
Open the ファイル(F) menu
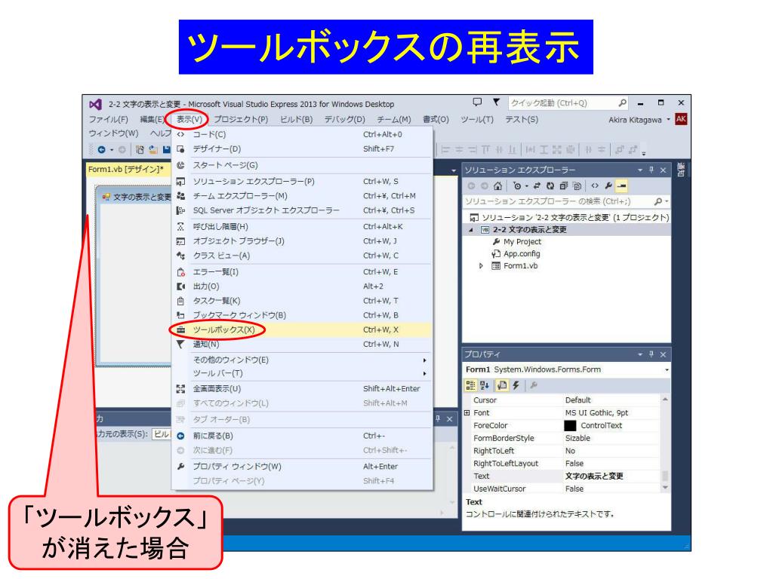109,119
